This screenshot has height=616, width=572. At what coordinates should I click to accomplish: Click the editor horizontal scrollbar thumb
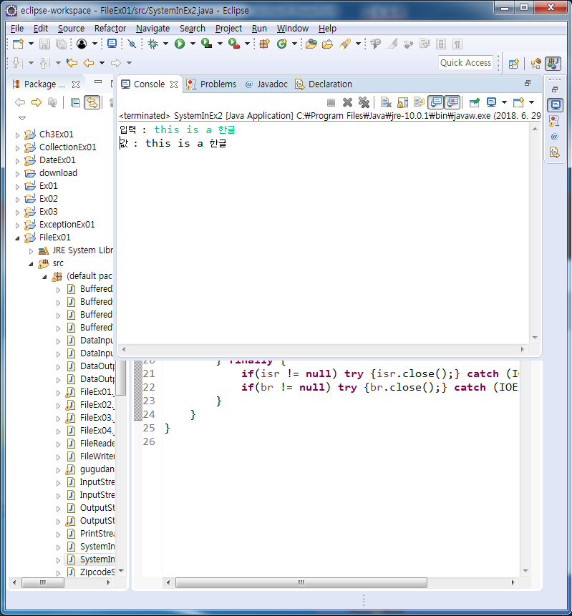(301, 582)
